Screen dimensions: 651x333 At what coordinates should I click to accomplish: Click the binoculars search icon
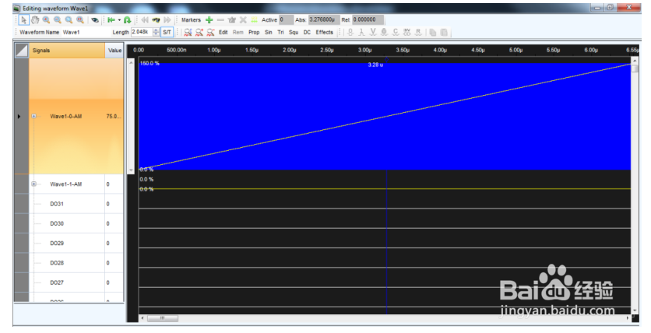[156, 20]
